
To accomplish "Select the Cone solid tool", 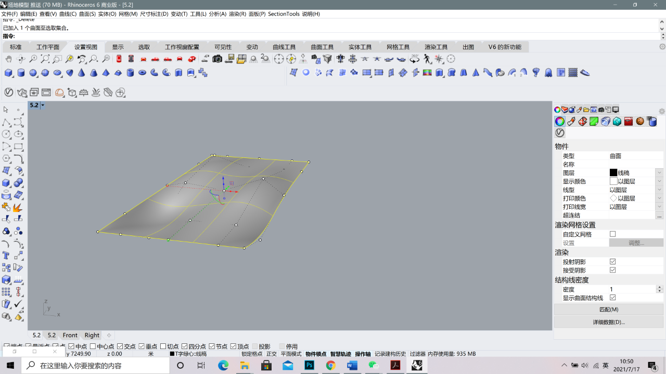I will [82, 73].
